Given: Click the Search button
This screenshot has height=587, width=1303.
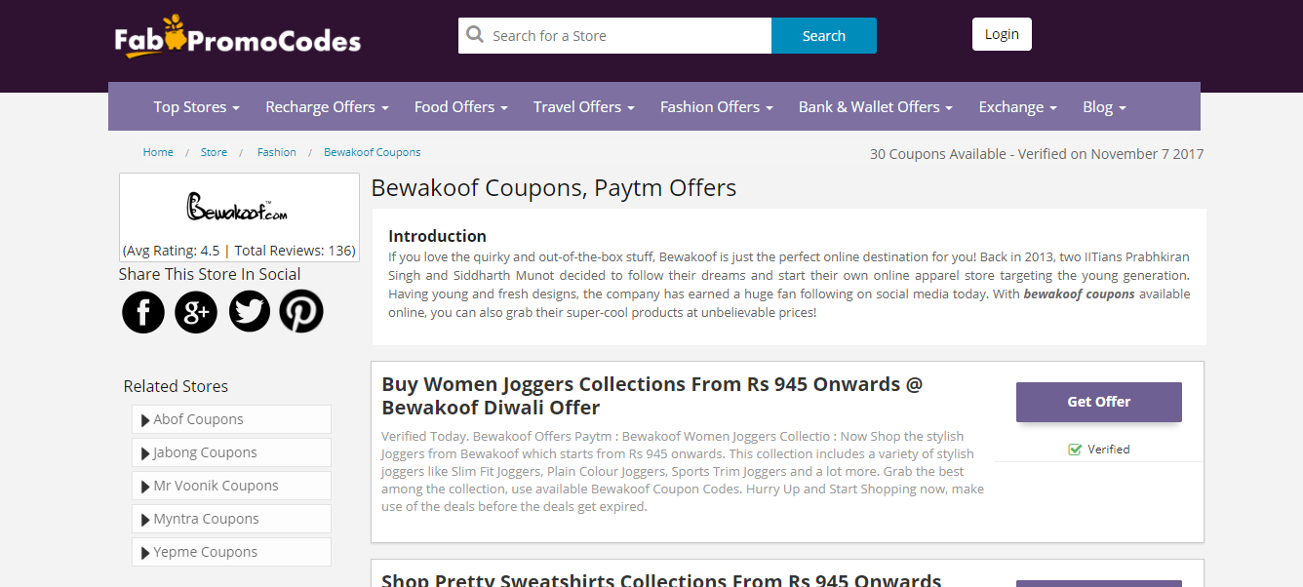Looking at the screenshot, I should point(824,36).
